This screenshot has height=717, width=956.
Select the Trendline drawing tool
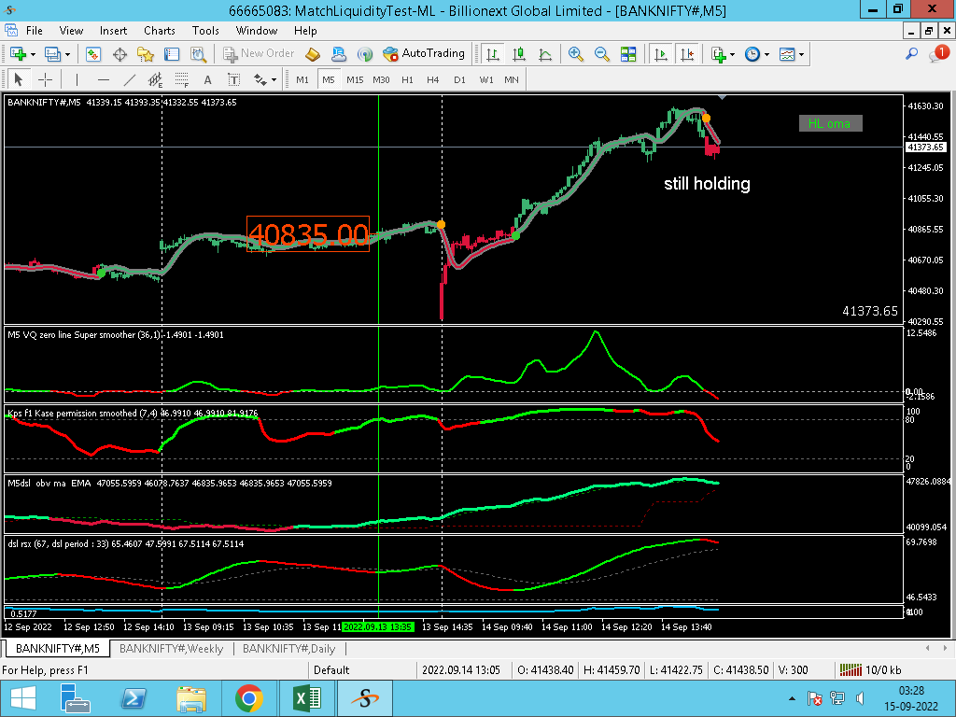click(x=129, y=79)
